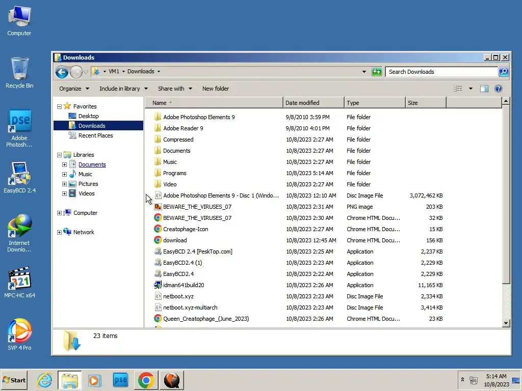The height and width of the screenshot is (391, 522).
Task: Select the Queen_Creatophage_(June_2023) file name
Action: tap(206, 319)
